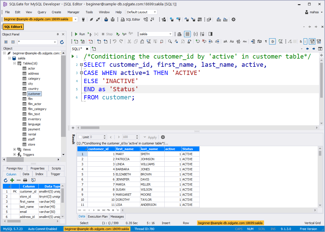325x232 pixels.
Task: Click the magnifier Find icon in the editor toolbar
Action: 170,41
